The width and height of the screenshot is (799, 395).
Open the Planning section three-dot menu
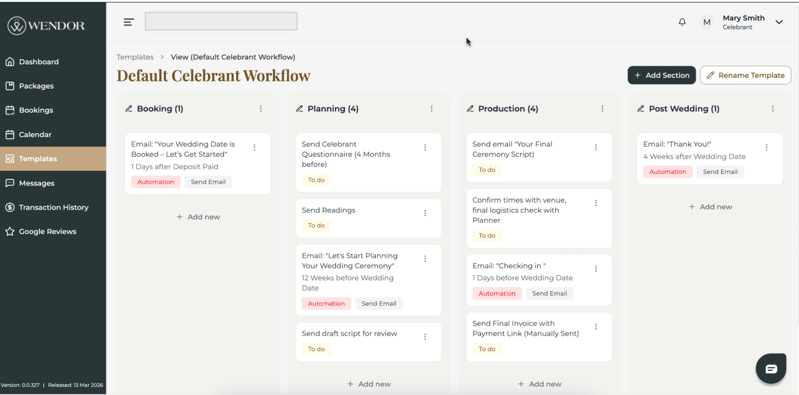point(431,108)
